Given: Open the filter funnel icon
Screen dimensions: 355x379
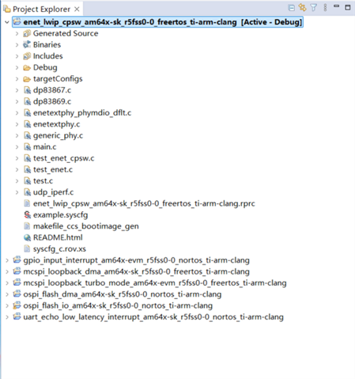Looking at the screenshot, I should coord(313,8).
